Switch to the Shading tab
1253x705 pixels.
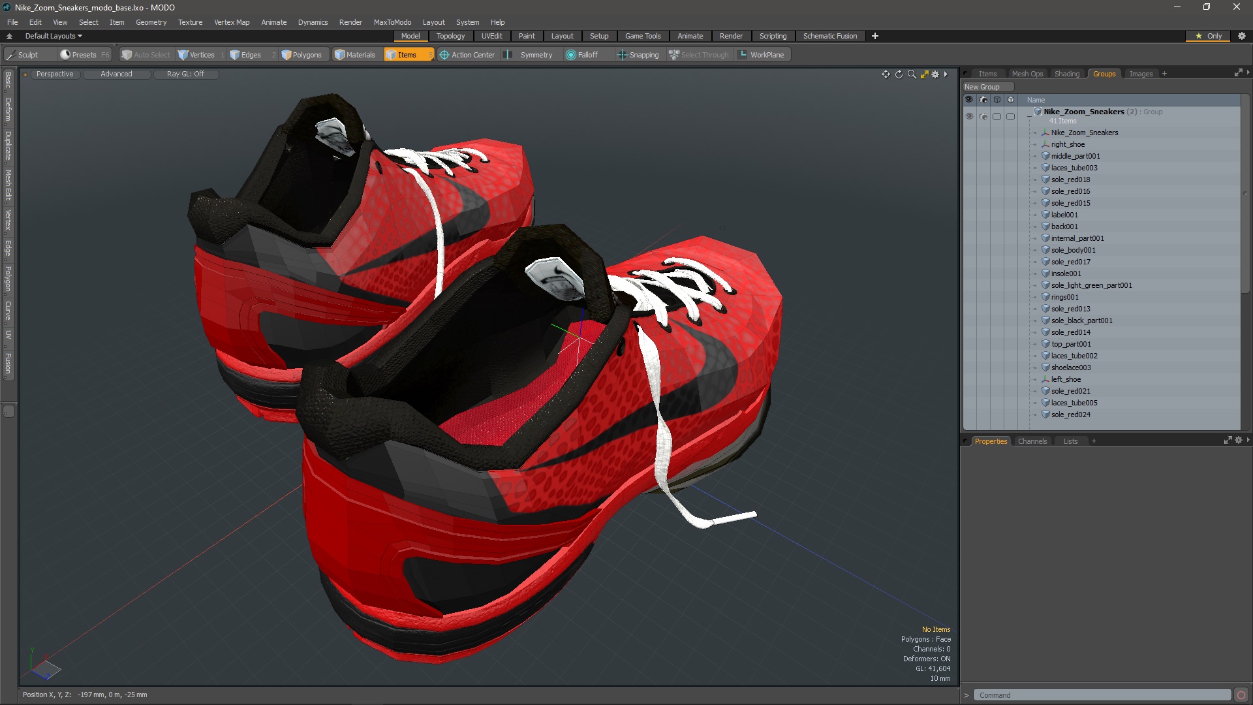[1067, 74]
